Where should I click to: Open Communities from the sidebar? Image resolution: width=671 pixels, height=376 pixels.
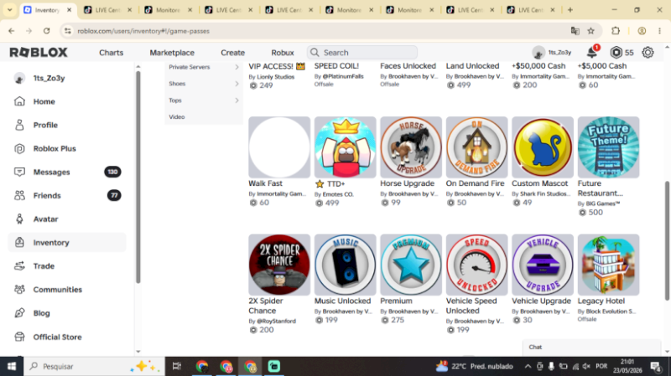click(x=57, y=290)
